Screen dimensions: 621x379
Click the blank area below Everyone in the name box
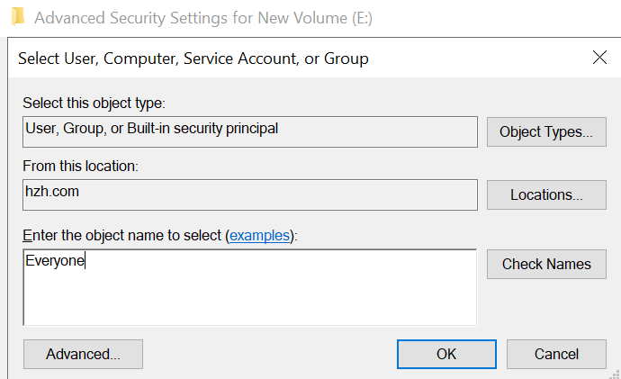tap(249, 302)
